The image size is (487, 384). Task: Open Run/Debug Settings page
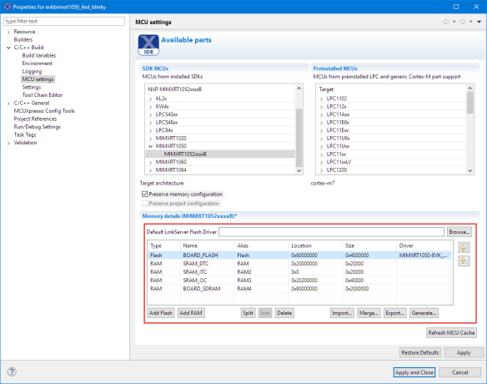click(37, 127)
